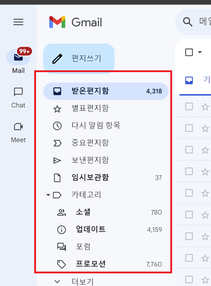Click the important marker icon beside 중요편지함
The image size is (211, 286).
57,143
